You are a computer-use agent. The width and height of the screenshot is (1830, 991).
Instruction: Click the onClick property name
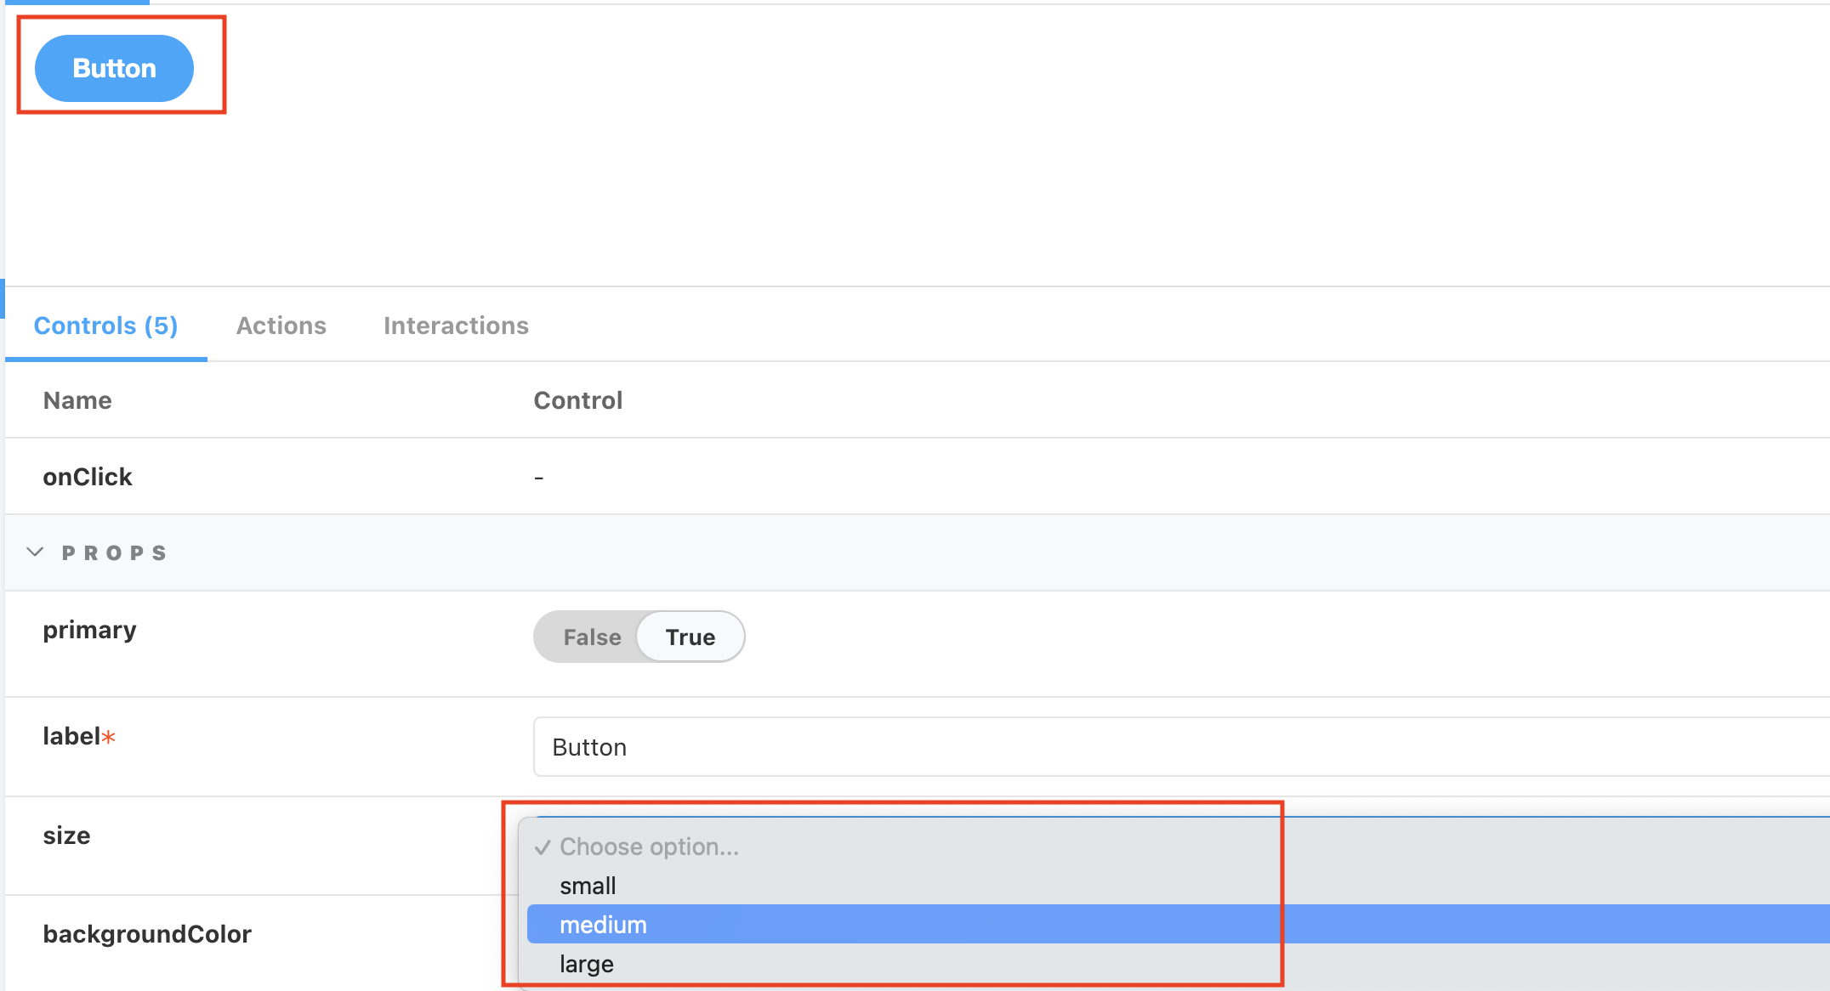(x=88, y=477)
